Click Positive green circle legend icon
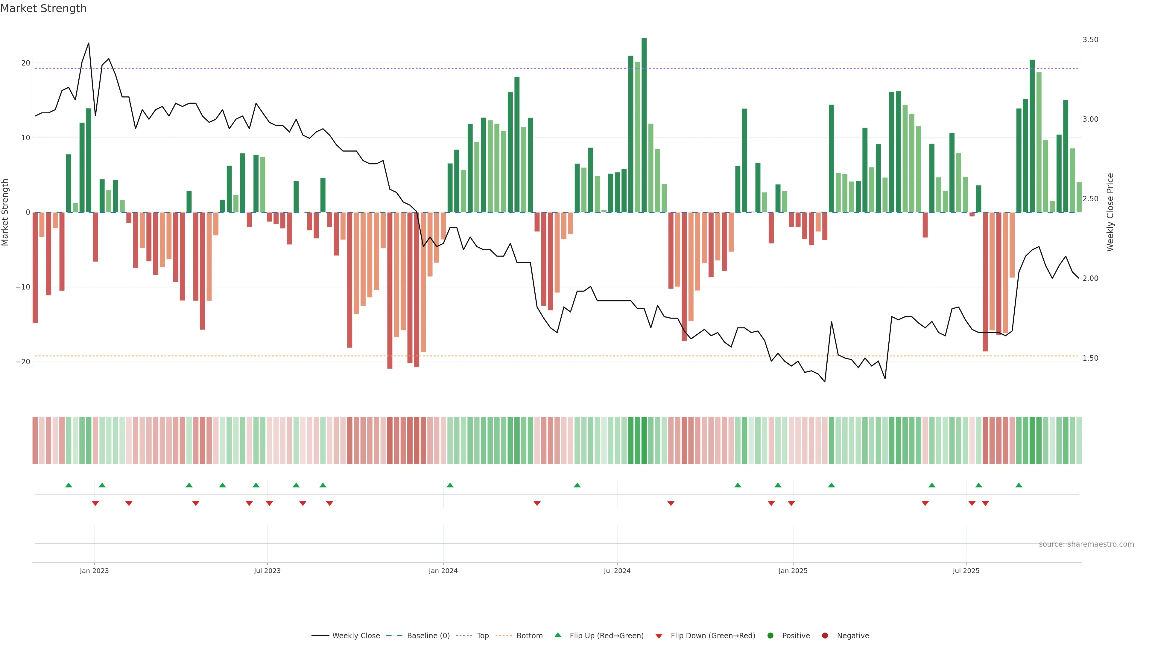The image size is (1149, 646). pyautogui.click(x=770, y=635)
